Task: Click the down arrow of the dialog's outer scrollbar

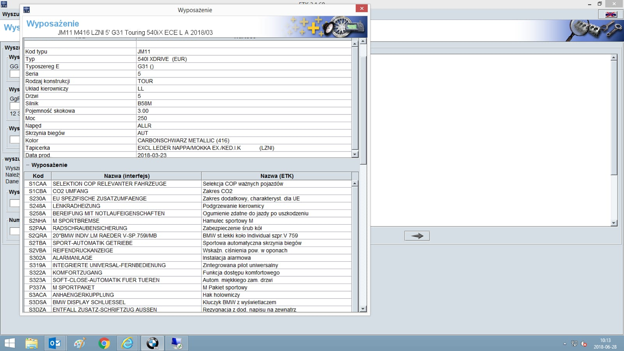Action: tap(363, 309)
